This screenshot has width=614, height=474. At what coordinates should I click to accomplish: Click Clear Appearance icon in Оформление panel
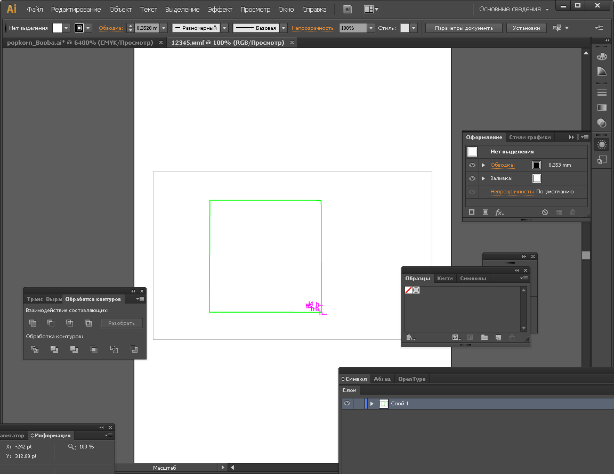tap(545, 213)
